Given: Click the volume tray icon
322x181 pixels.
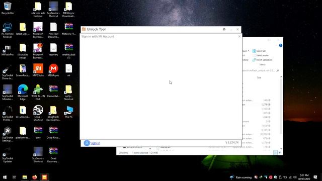Looking at the screenshot, I should click(x=295, y=177).
